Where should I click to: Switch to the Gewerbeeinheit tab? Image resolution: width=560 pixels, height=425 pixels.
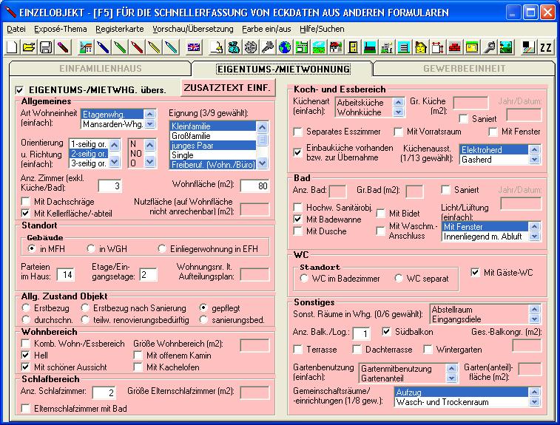(464, 68)
